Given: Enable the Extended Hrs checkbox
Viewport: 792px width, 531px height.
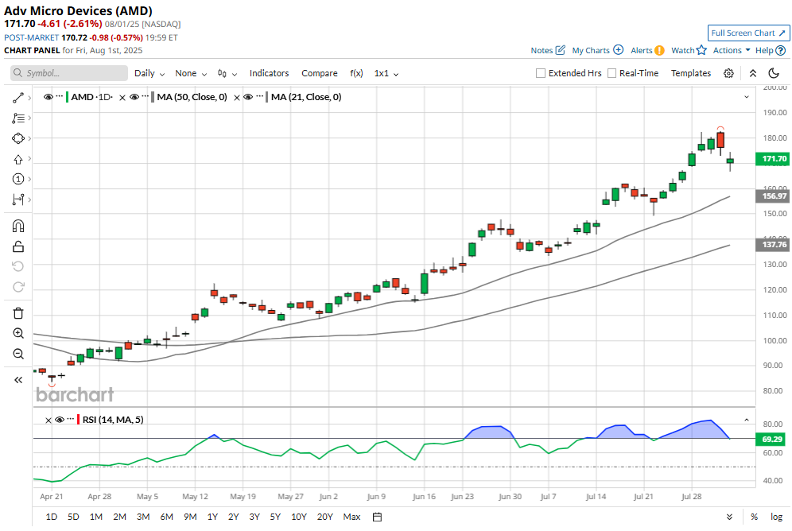Looking at the screenshot, I should pos(541,73).
